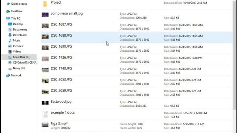The width and height of the screenshot is (237, 133).
Task: Click the Pictures icon in sidebar
Action: coord(10,46)
